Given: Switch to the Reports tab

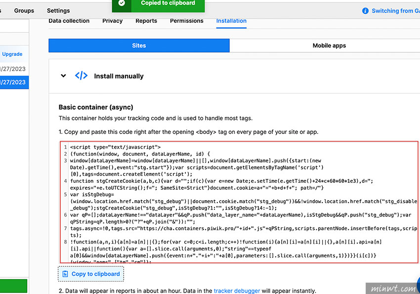Looking at the screenshot, I should [x=146, y=21].
